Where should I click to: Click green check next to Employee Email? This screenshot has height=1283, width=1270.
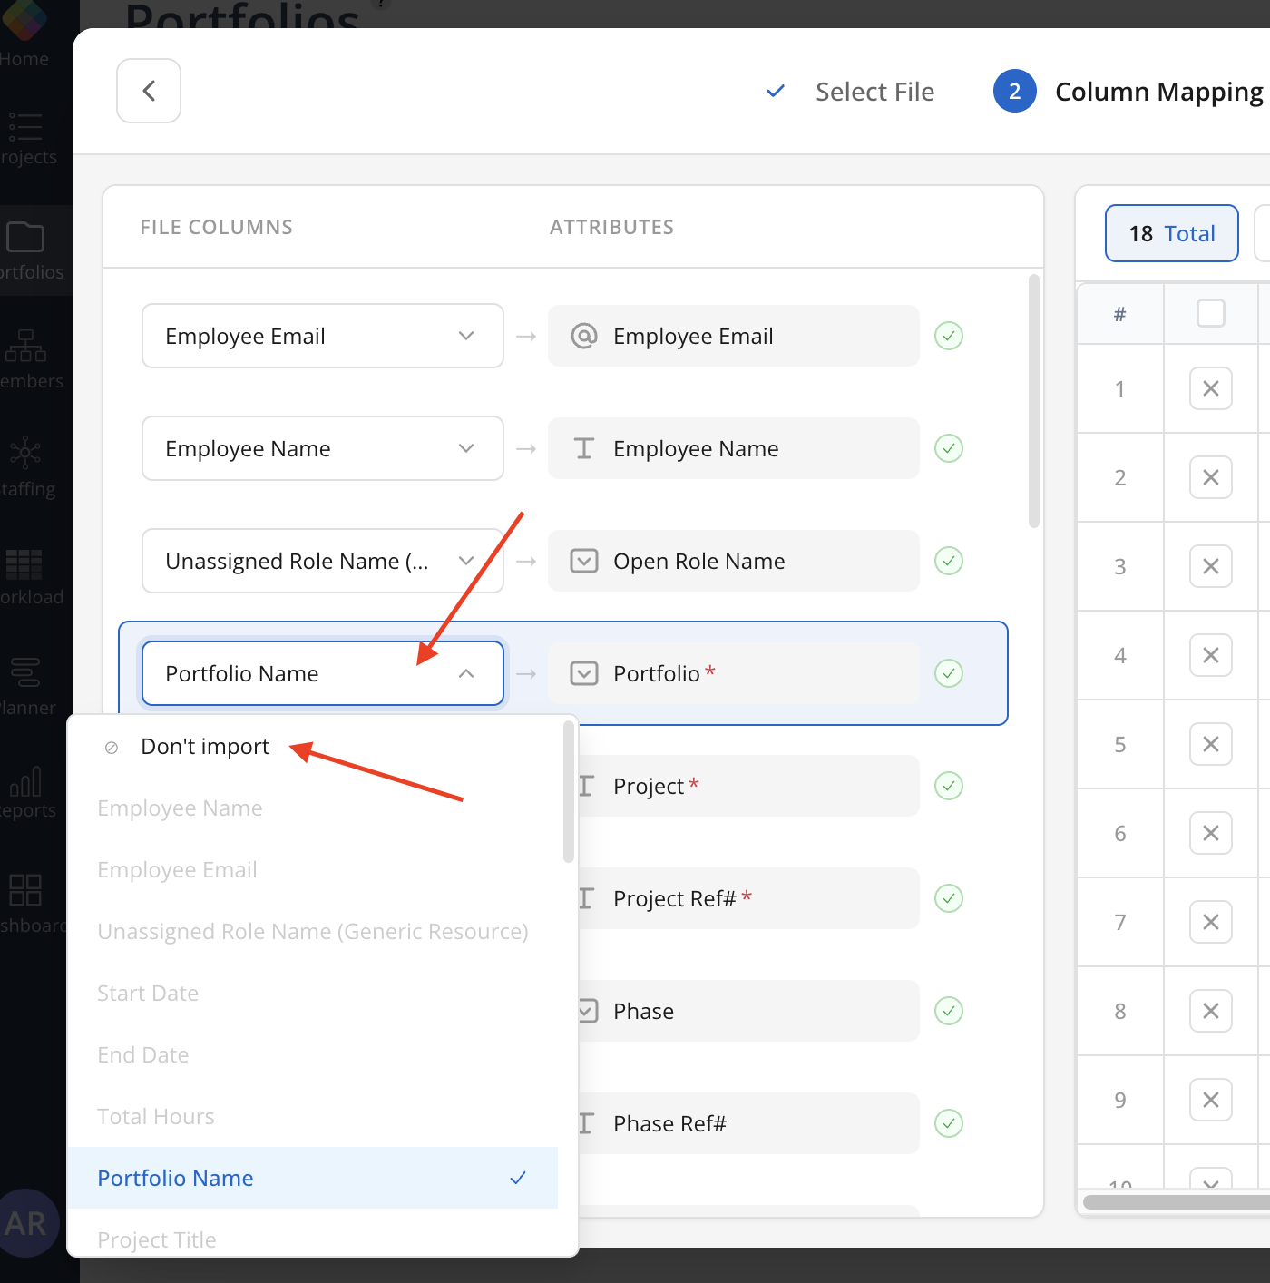tap(949, 336)
